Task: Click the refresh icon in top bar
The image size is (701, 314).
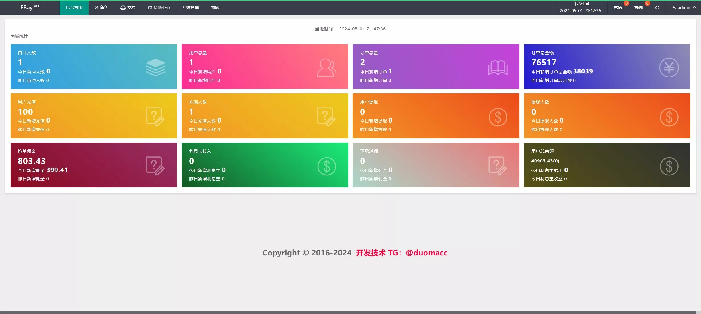Action: [657, 8]
